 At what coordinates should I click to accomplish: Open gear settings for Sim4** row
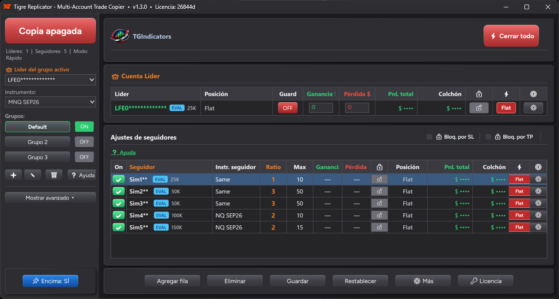[x=538, y=215]
